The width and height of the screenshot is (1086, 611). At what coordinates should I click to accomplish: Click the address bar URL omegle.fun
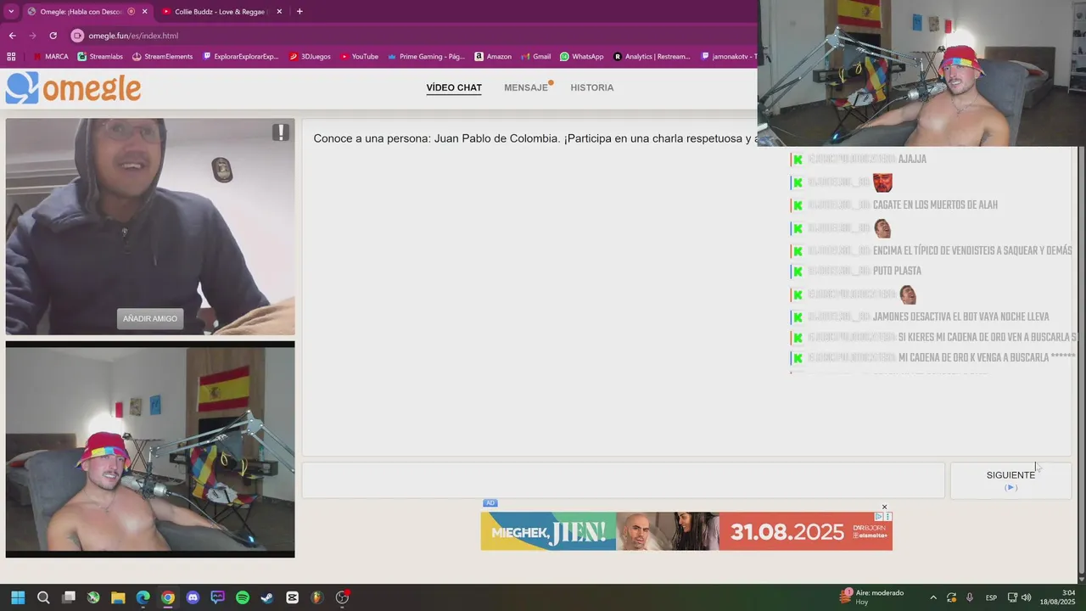[x=133, y=36]
